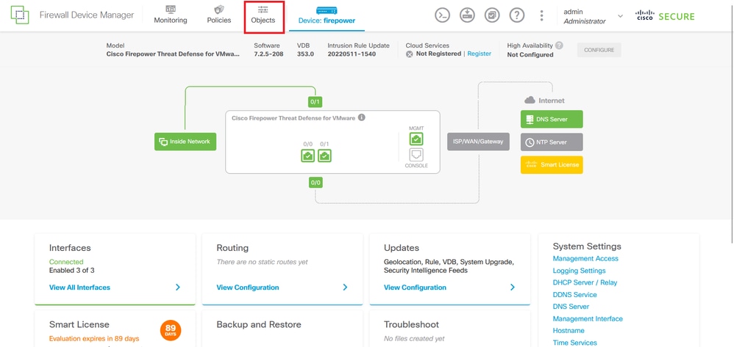The width and height of the screenshot is (734, 347).
Task: Click the Updates card arrow chevron
Action: click(513, 288)
